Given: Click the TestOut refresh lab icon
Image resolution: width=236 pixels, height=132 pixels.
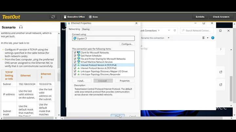Looking at the screenshot, I should [53, 17].
